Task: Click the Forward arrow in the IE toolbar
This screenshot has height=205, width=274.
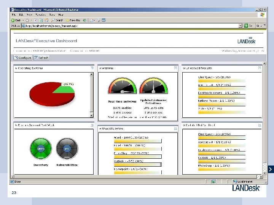Action: pos(27,20)
